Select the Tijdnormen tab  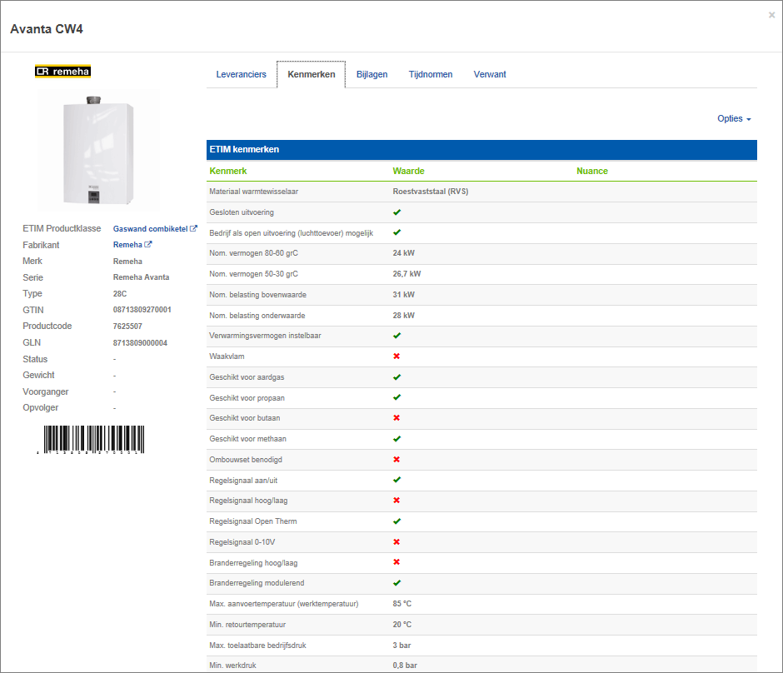(431, 74)
